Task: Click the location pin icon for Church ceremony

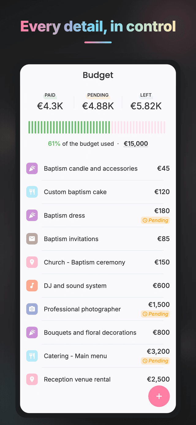Action: (32, 262)
